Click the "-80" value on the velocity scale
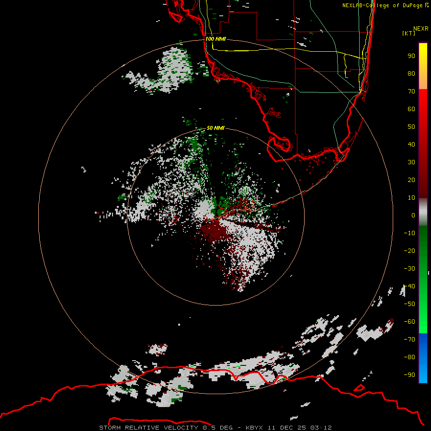Image resolution: width=431 pixels, height=431 pixels. click(409, 357)
